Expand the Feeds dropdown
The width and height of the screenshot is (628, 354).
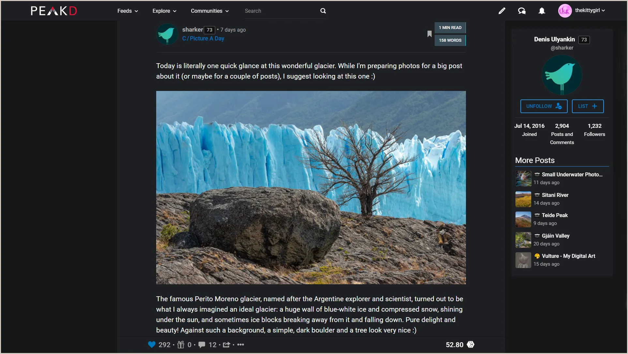[128, 11]
